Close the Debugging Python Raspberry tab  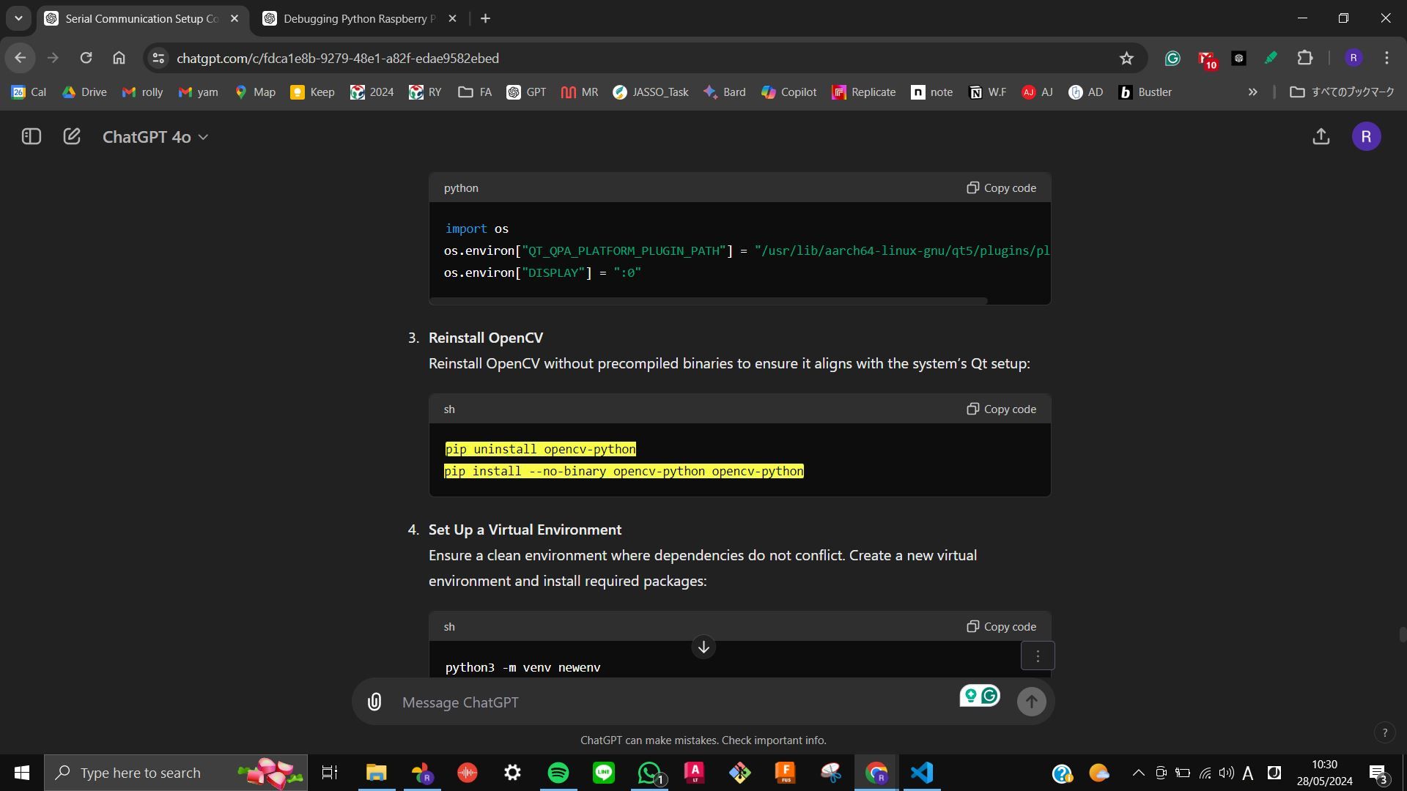click(452, 19)
